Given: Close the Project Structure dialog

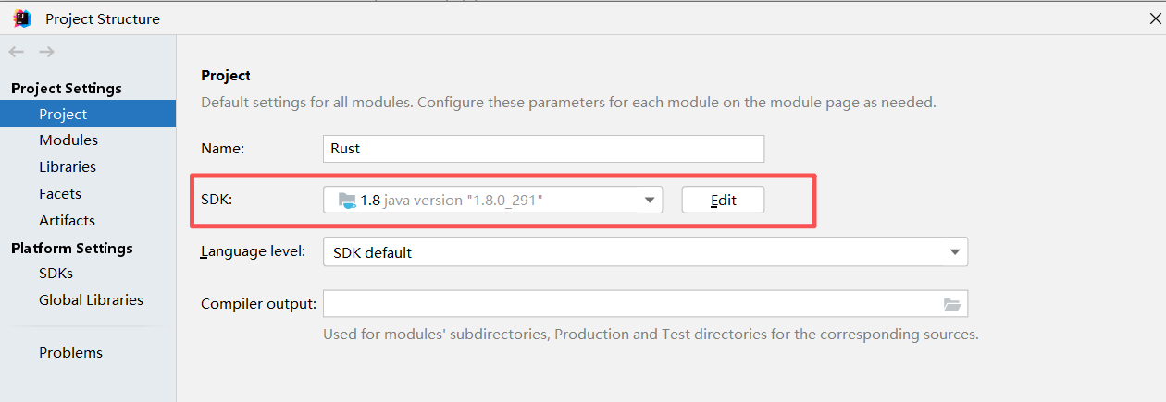Looking at the screenshot, I should [x=1155, y=18].
